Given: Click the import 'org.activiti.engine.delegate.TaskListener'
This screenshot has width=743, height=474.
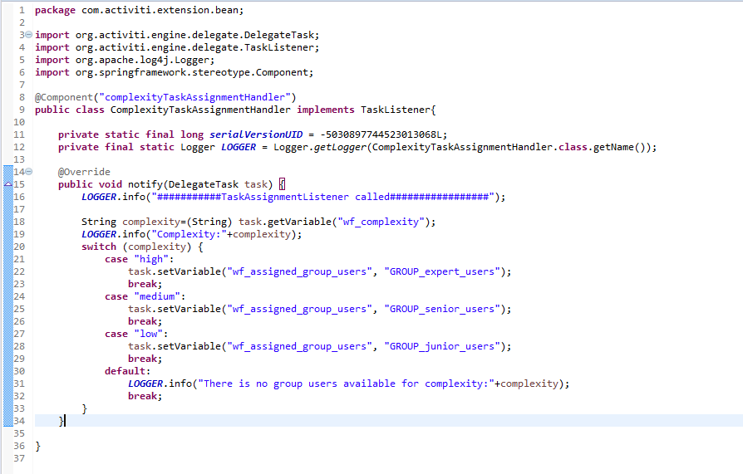Looking at the screenshot, I should point(194,47).
